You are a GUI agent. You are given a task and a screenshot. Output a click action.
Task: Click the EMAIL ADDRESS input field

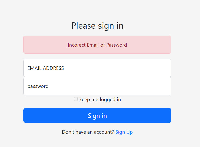(x=97, y=68)
